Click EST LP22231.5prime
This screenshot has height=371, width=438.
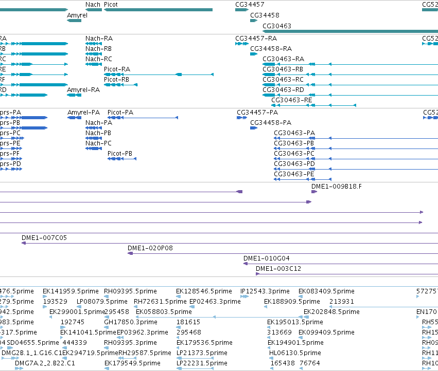(x=202, y=363)
